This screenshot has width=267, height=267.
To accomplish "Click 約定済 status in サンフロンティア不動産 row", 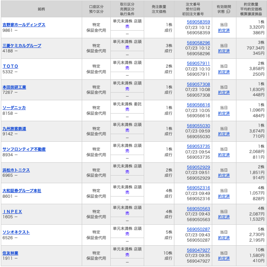I will click(x=224, y=155).
